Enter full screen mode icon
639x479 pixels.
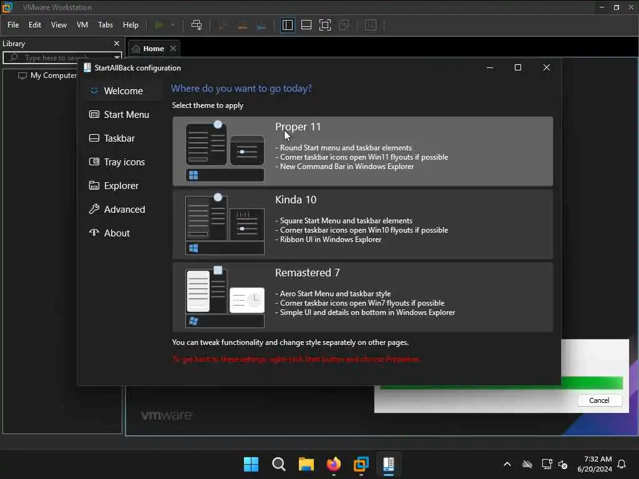point(324,25)
